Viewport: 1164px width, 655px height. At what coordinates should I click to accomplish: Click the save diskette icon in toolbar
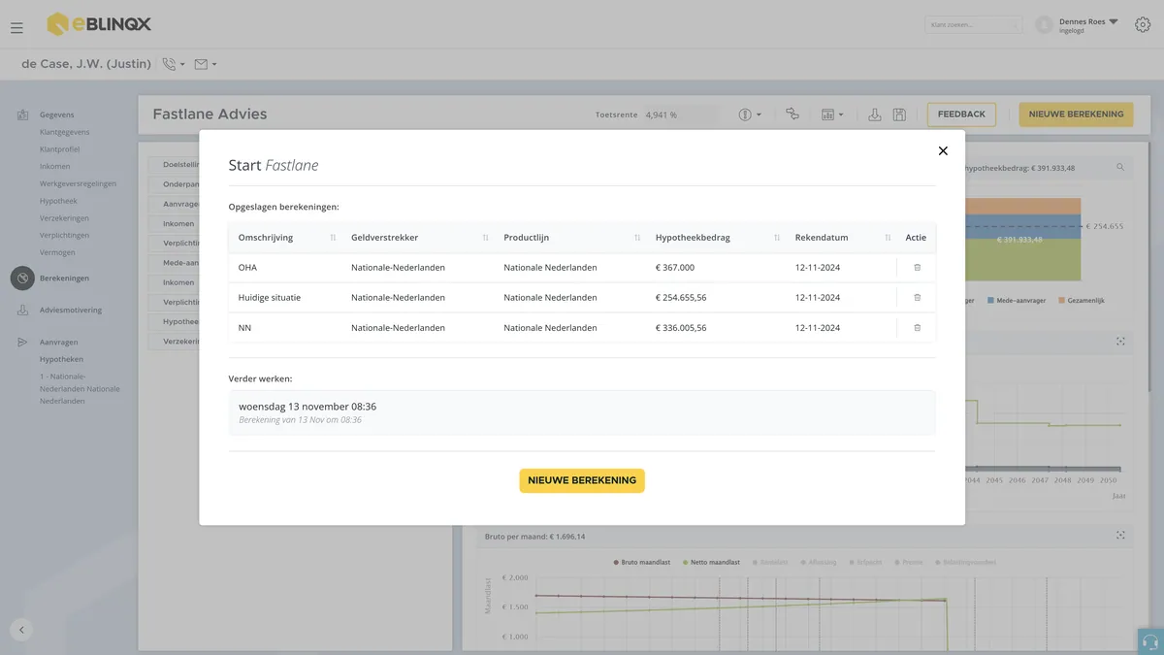899,115
